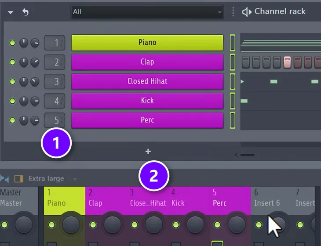Select the Closed Hihat channel selector LED
Viewport: 321px width, 246px height.
click(233, 81)
